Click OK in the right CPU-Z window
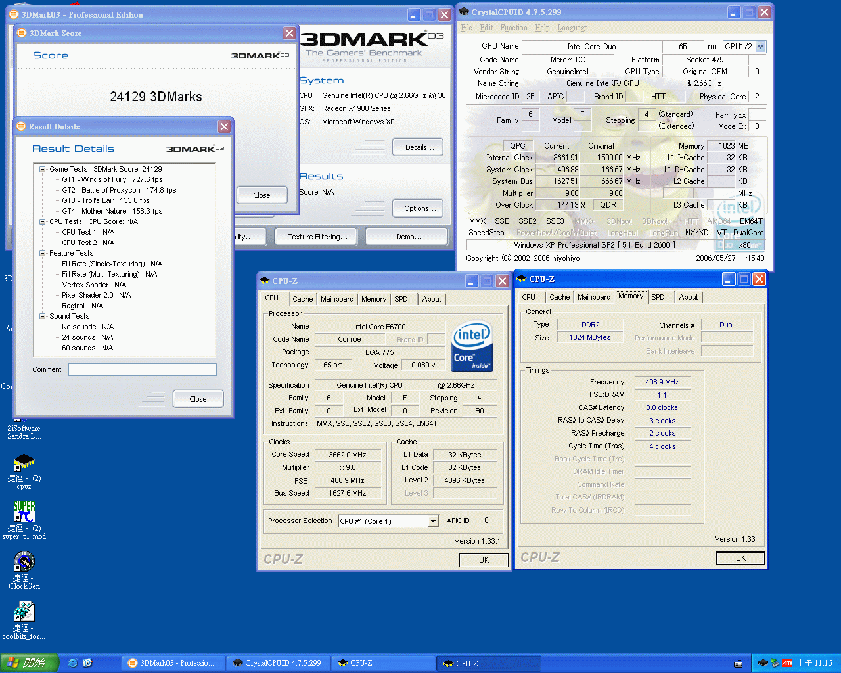This screenshot has width=841, height=673. 740,558
